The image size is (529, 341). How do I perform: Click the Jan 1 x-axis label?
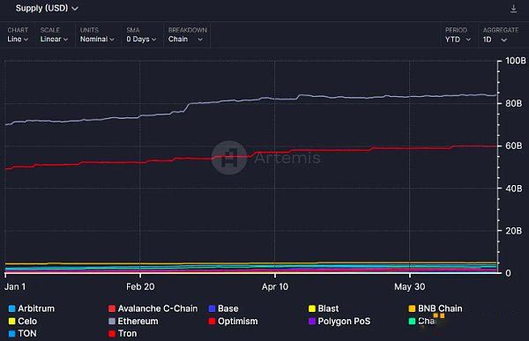tap(15, 286)
